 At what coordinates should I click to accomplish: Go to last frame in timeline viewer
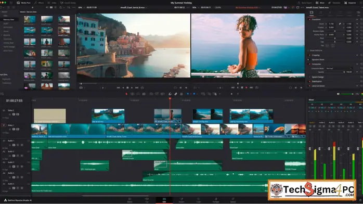[251, 87]
